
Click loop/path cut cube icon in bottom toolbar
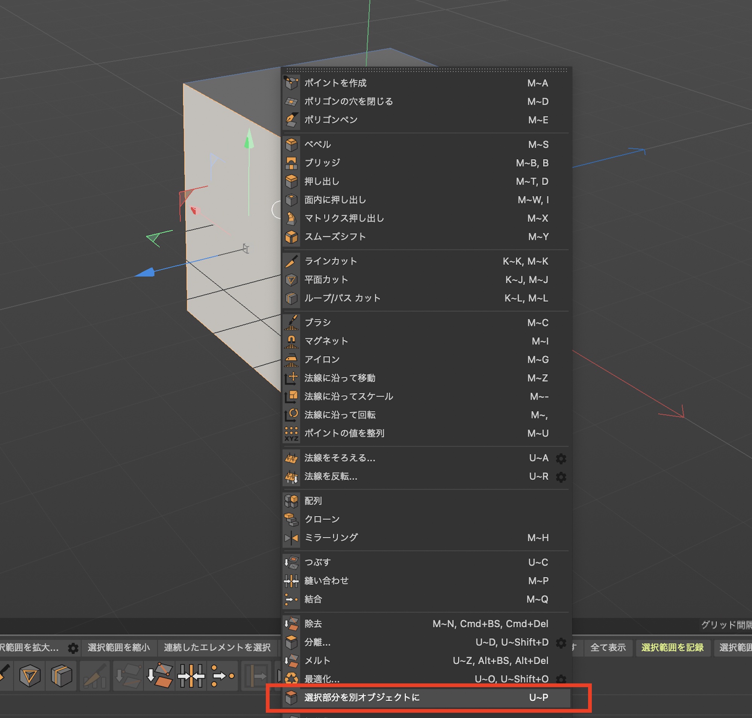coord(61,675)
